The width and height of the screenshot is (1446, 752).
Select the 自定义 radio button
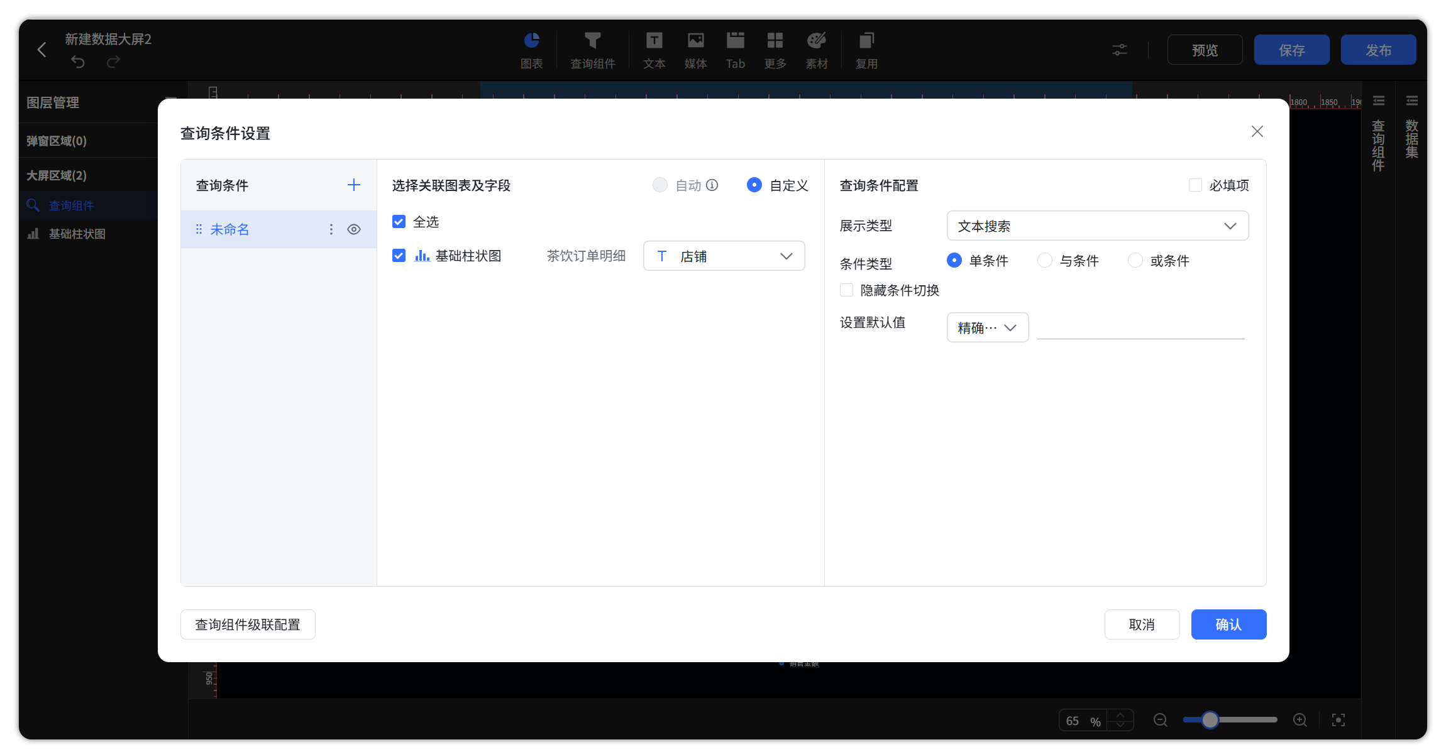pos(754,185)
